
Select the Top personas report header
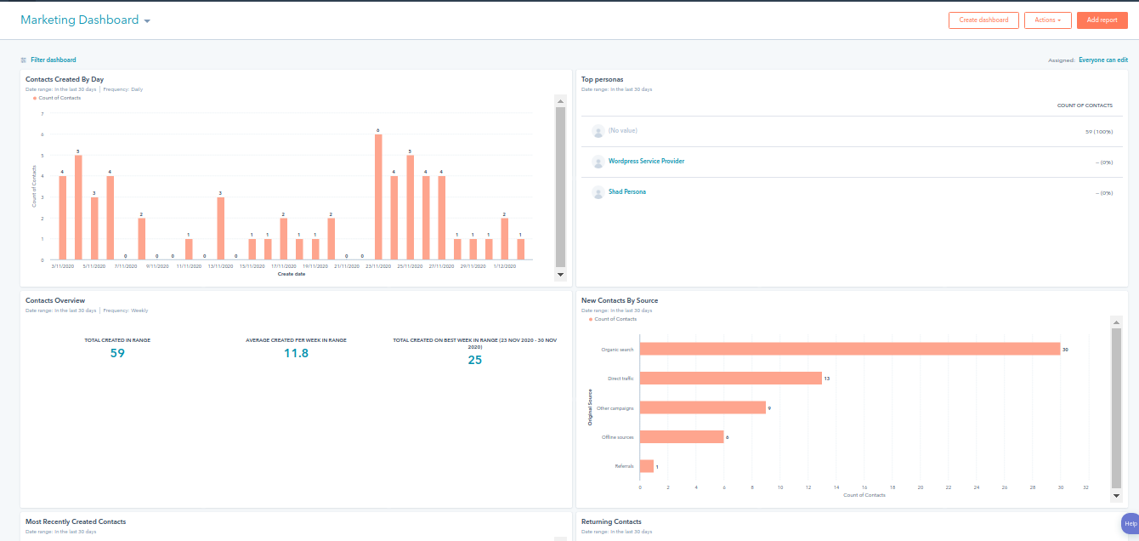601,78
